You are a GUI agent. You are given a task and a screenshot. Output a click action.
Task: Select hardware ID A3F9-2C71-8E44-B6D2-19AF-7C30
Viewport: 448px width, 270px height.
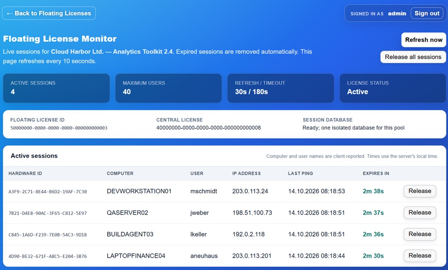(x=48, y=192)
